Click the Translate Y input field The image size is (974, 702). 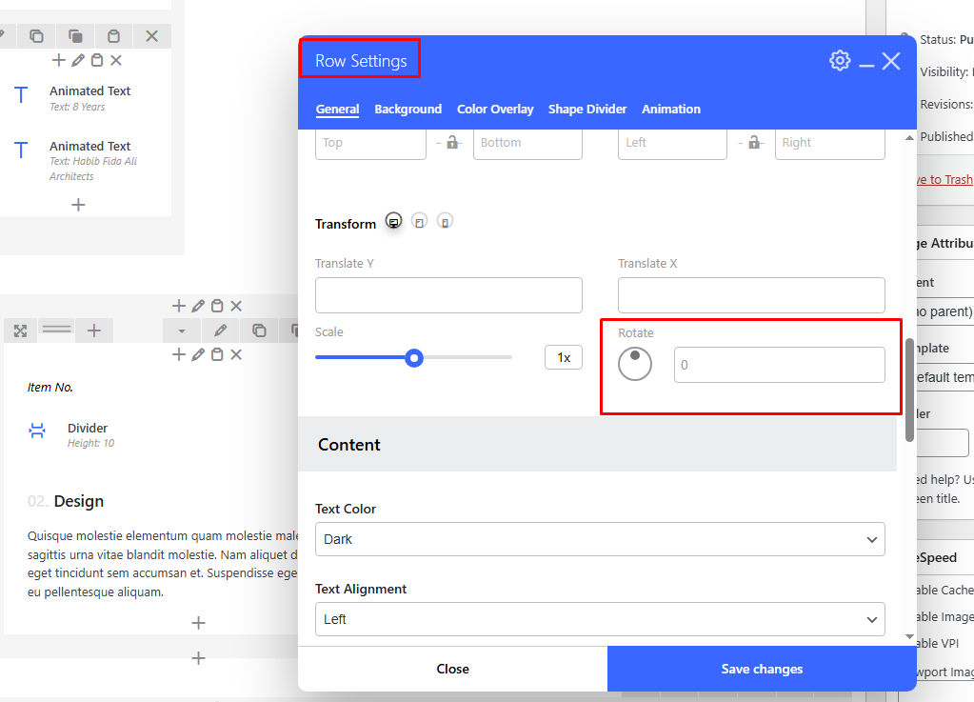(x=448, y=295)
